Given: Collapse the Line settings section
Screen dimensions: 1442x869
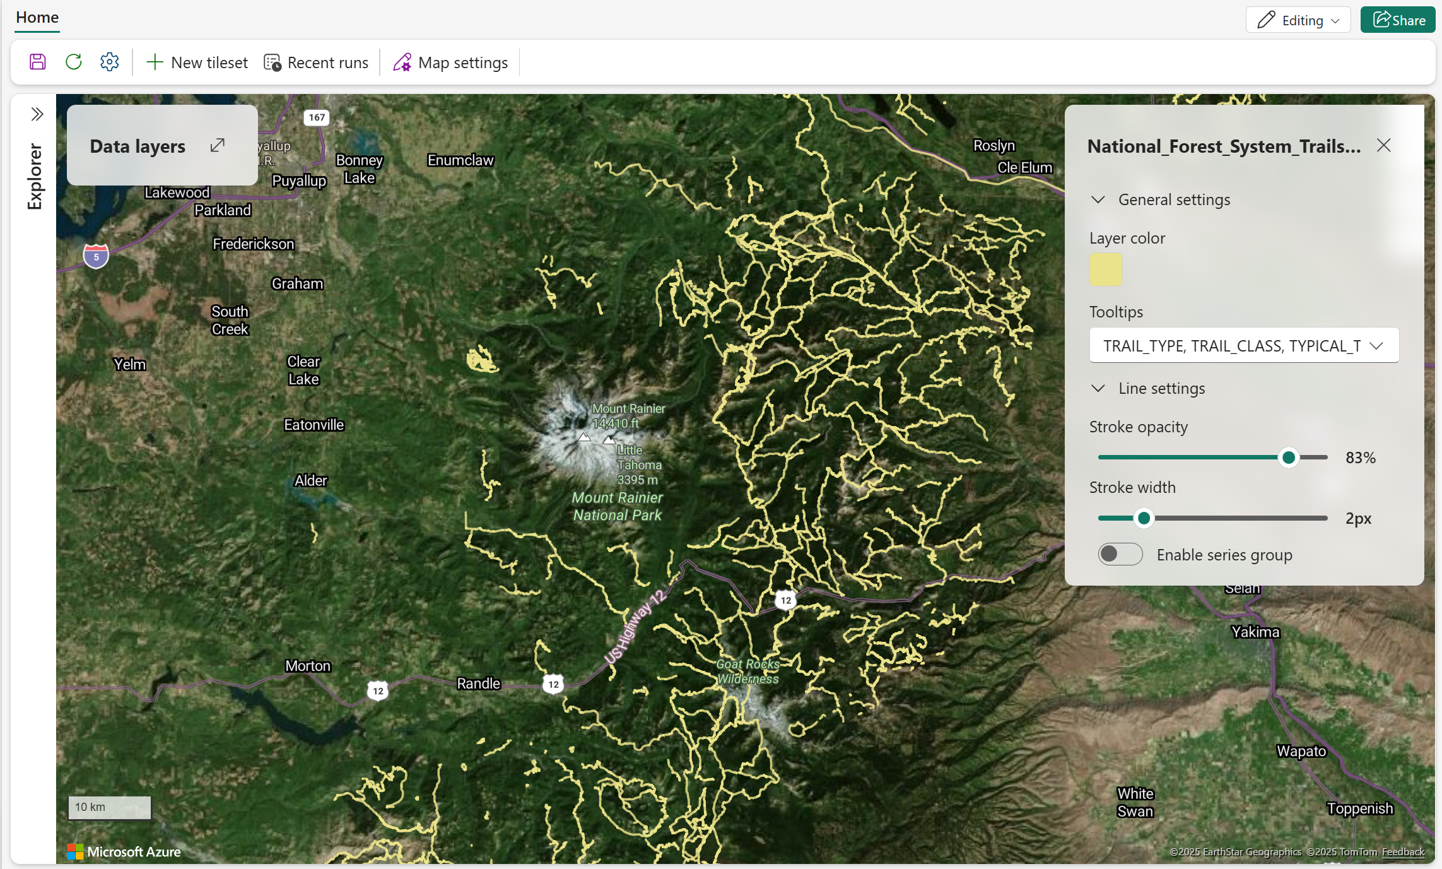Looking at the screenshot, I should (x=1098, y=388).
